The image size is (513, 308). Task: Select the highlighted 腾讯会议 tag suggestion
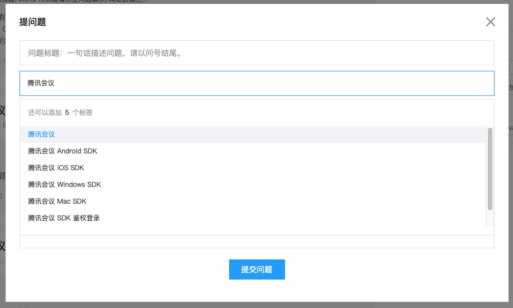click(252, 134)
